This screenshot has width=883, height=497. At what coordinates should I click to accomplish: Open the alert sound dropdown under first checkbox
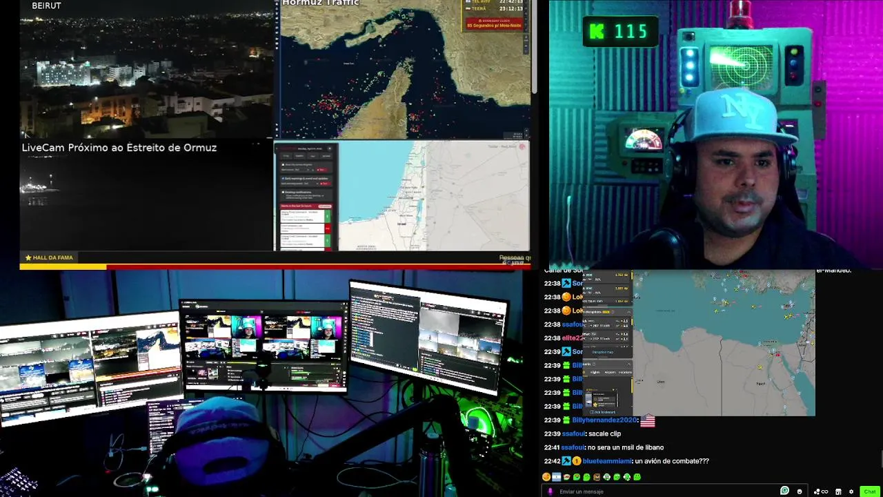(x=302, y=170)
